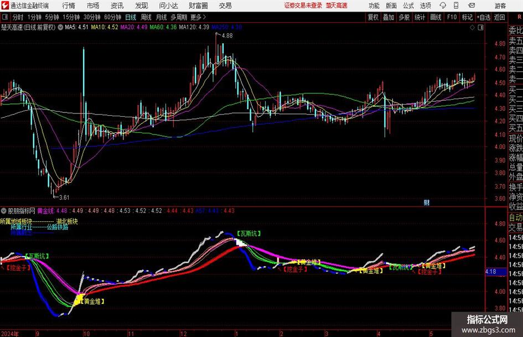Image resolution: width=523 pixels, height=337 pixels.
Task: Open the 行情 menu
Action: point(69,6)
